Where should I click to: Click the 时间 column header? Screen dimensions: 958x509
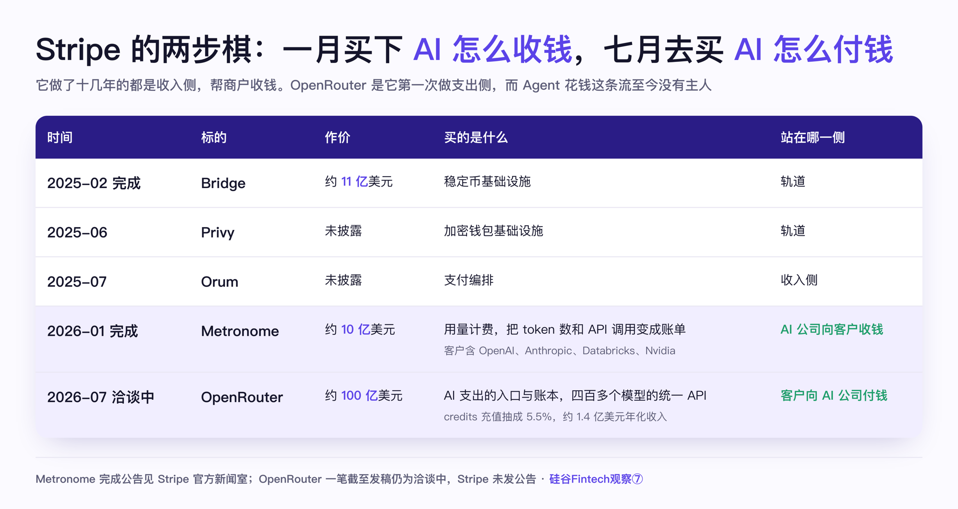pyautogui.click(x=60, y=137)
